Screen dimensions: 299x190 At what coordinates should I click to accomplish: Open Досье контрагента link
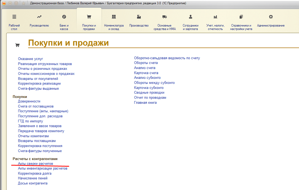33,183
